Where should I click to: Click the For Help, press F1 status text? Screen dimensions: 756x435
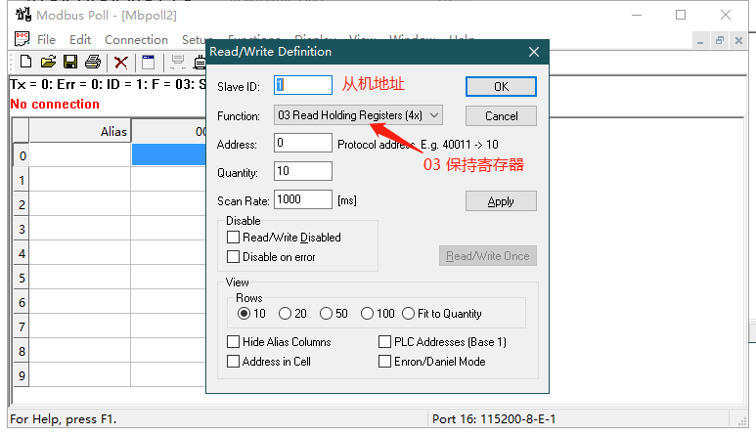pyautogui.click(x=64, y=419)
